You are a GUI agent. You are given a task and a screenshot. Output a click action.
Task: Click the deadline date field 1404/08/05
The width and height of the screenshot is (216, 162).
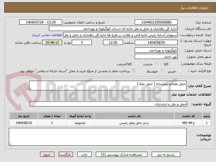tap(156, 42)
